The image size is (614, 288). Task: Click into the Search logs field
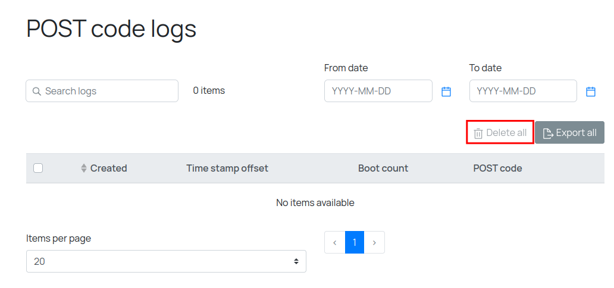click(x=107, y=91)
